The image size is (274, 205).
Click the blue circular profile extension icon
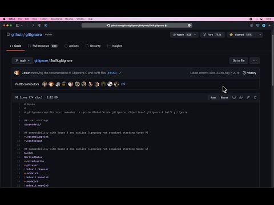(264, 25)
